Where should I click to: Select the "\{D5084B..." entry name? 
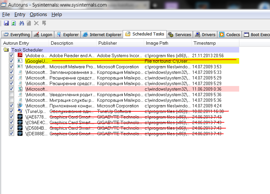[x=36, y=128]
